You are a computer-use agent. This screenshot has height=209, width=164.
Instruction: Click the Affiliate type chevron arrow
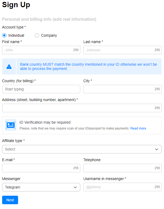pos(157,149)
